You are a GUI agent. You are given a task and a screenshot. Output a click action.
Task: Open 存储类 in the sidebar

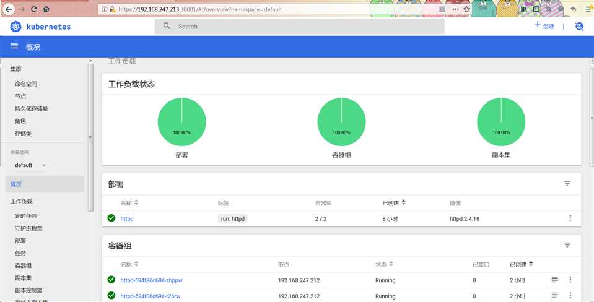(23, 134)
